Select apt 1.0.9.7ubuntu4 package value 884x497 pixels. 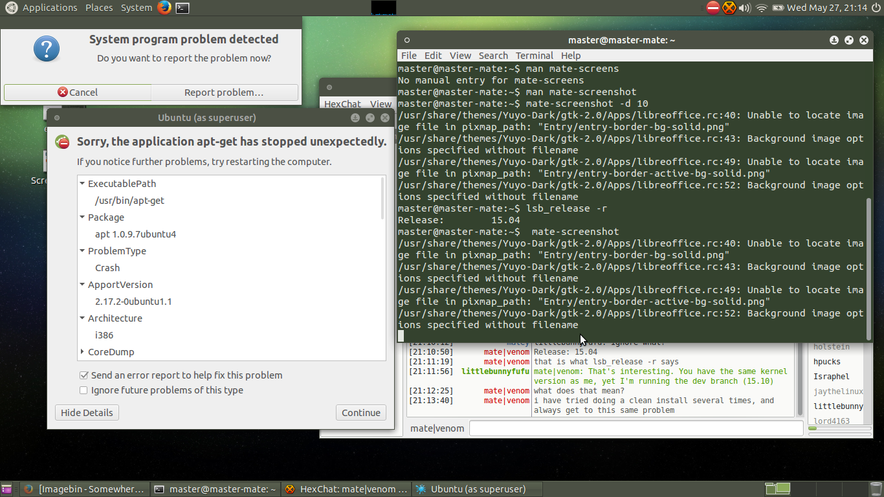[x=135, y=234]
